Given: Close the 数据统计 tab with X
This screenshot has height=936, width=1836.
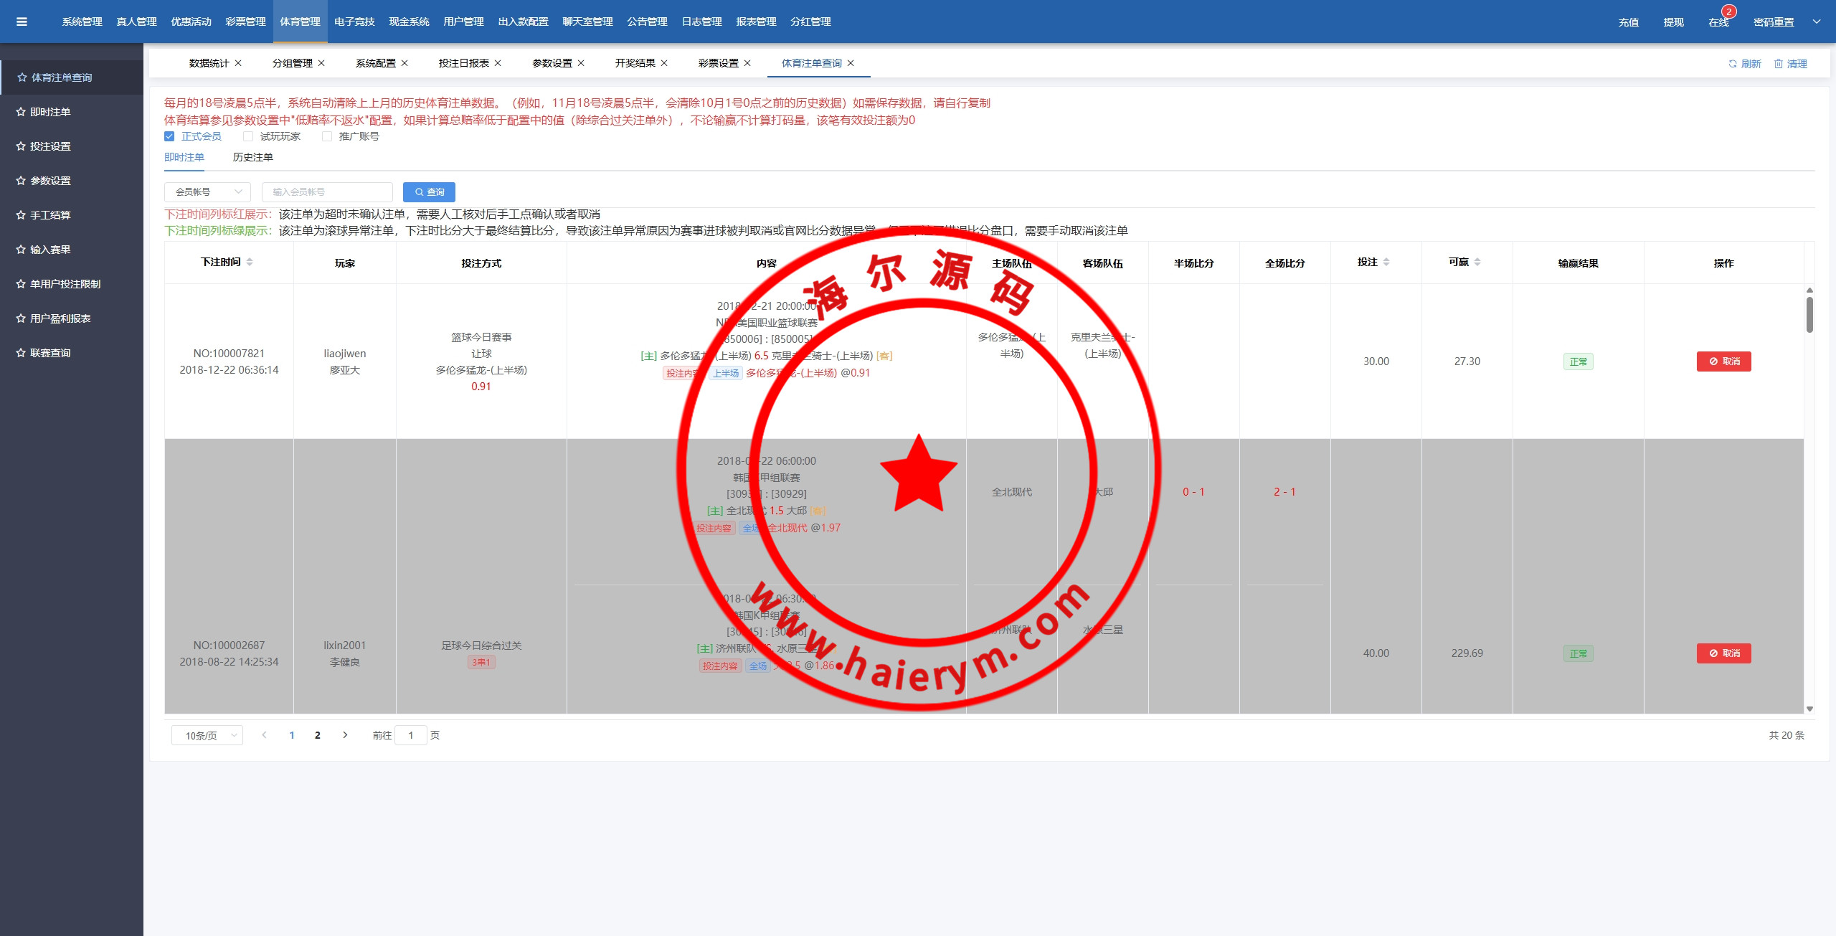Looking at the screenshot, I should pyautogui.click(x=238, y=63).
